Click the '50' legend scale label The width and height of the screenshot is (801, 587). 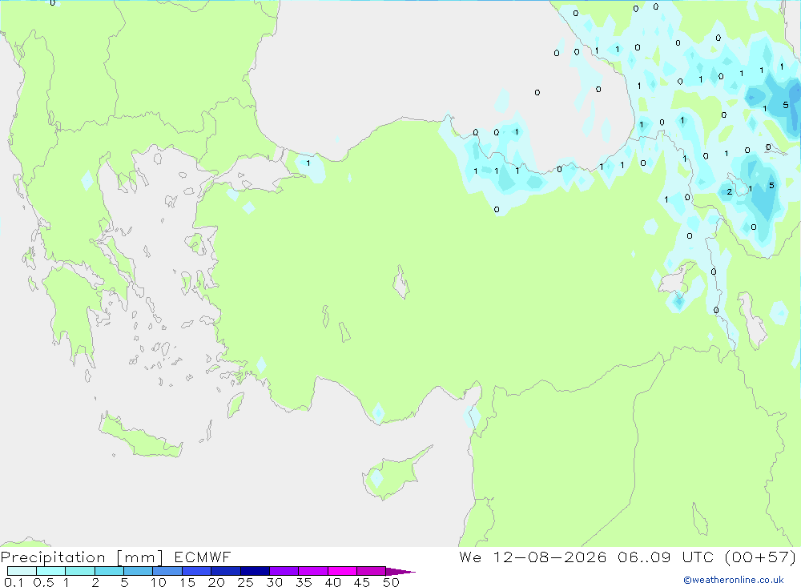point(391,582)
